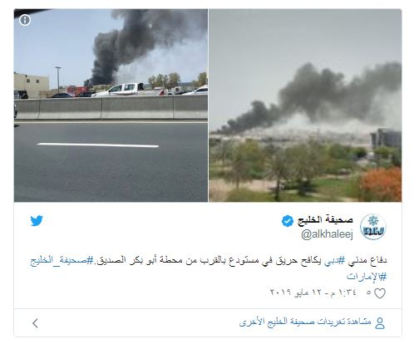The width and height of the screenshot is (414, 349).
Task: Open the alkhaleej profile avatar
Action: (x=373, y=227)
